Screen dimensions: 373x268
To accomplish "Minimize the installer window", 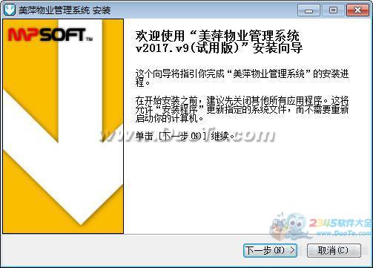I will (x=308, y=10).
